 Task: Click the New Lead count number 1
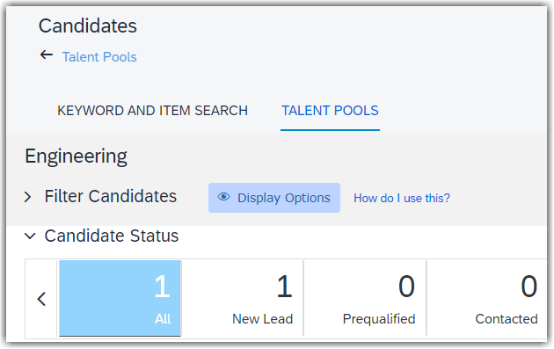[284, 287]
